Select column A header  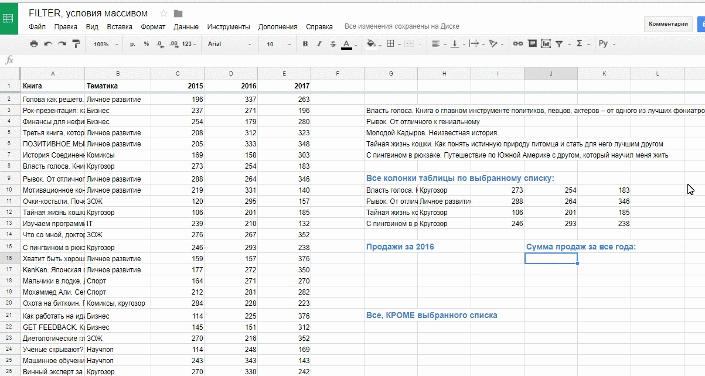pos(53,73)
